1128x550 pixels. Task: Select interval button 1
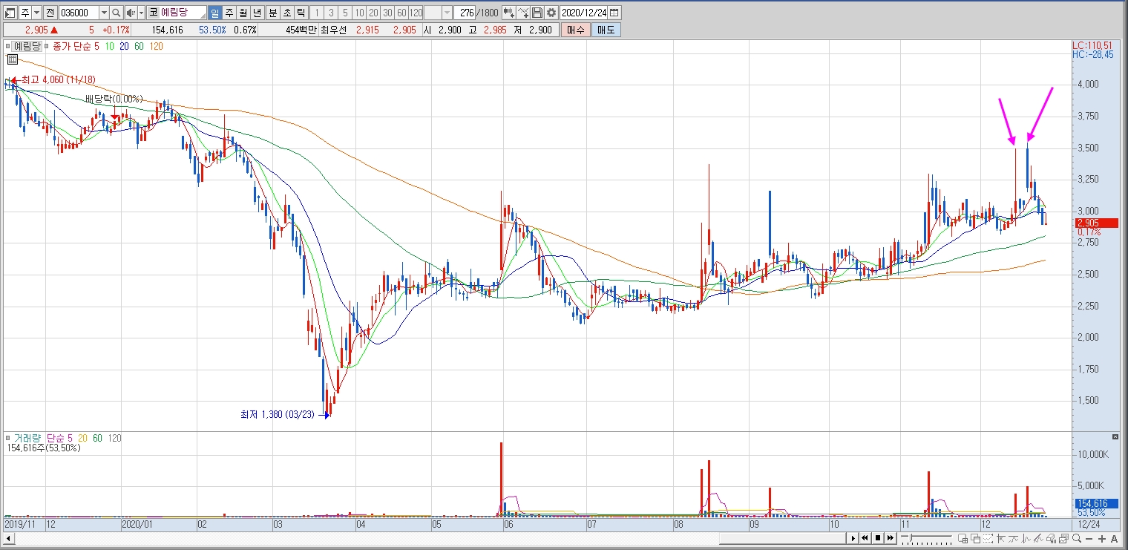316,13
